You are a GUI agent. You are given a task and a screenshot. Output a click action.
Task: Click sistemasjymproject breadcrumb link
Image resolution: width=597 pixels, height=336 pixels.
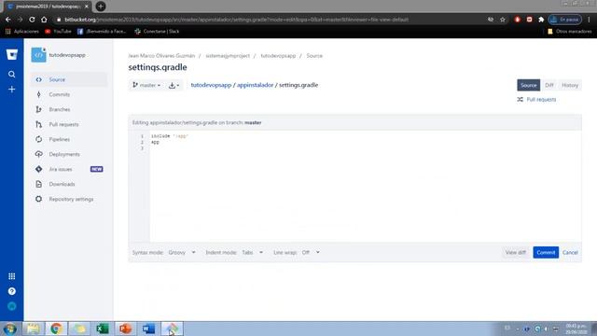tap(228, 56)
